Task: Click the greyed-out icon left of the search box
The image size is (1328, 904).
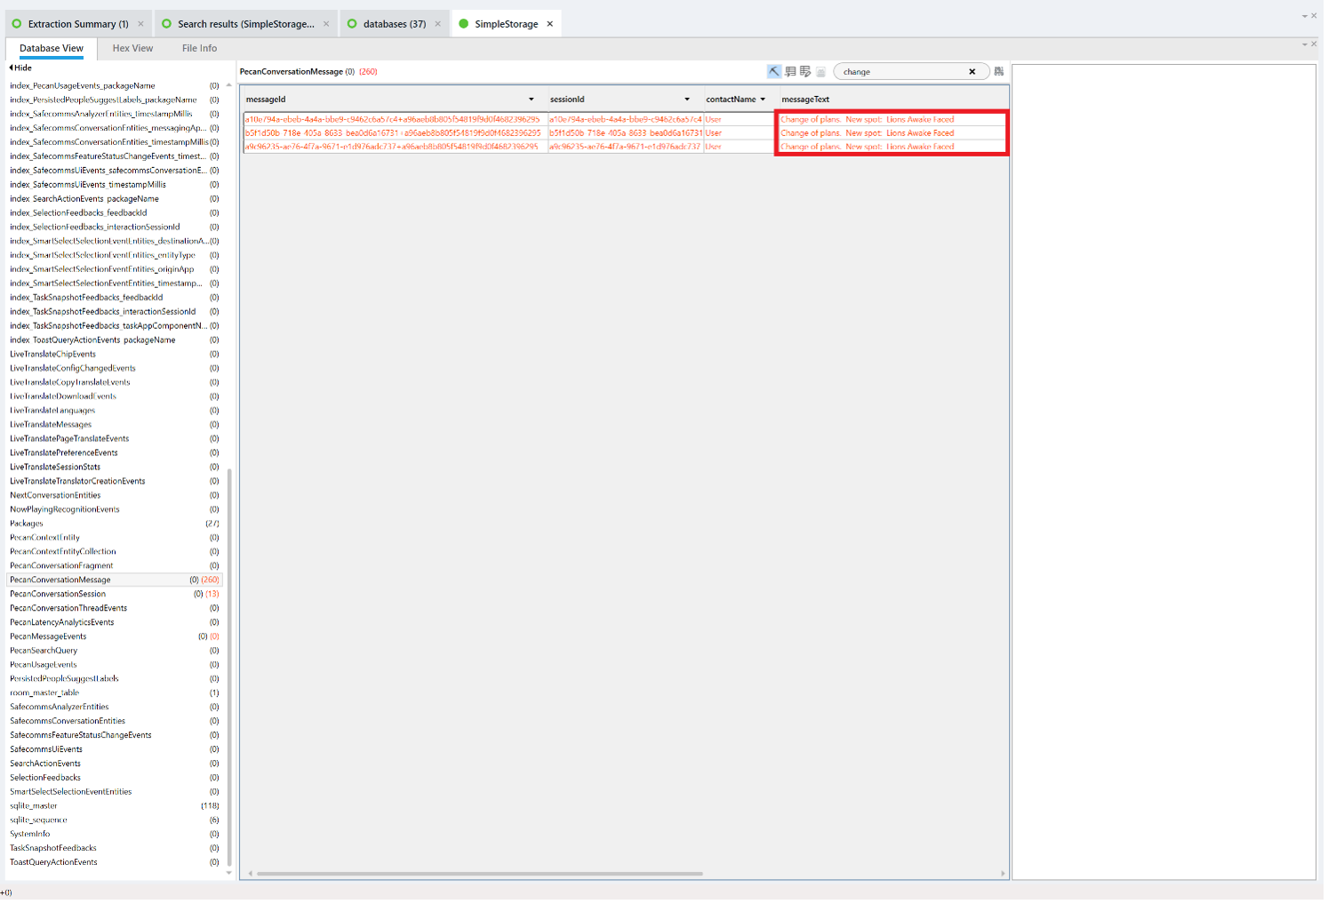Action: [821, 72]
